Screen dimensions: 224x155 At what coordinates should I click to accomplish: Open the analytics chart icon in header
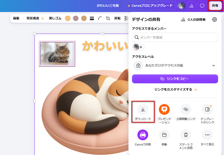191,6
